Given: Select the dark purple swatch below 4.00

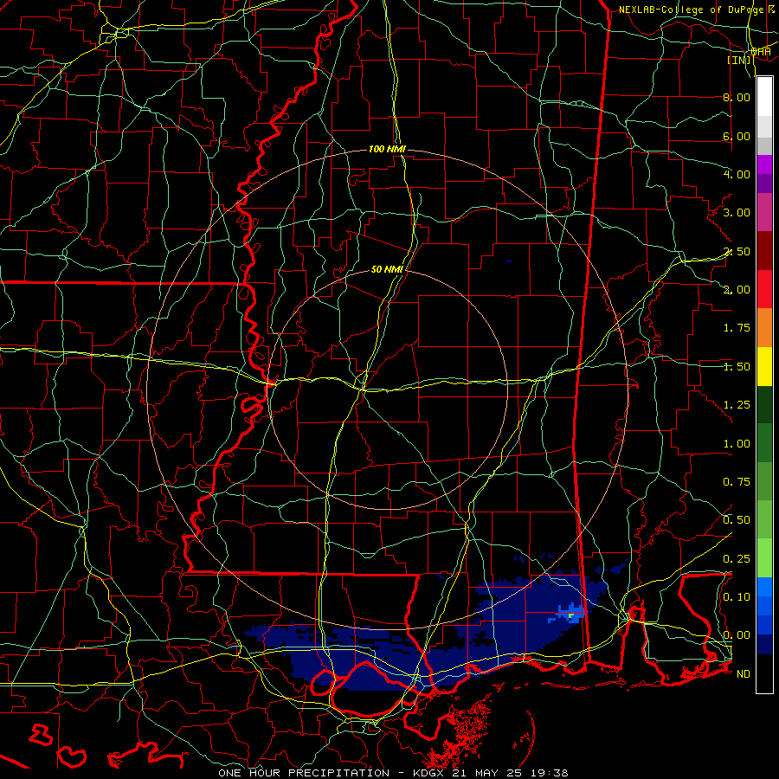Looking at the screenshot, I should pyautogui.click(x=764, y=183).
